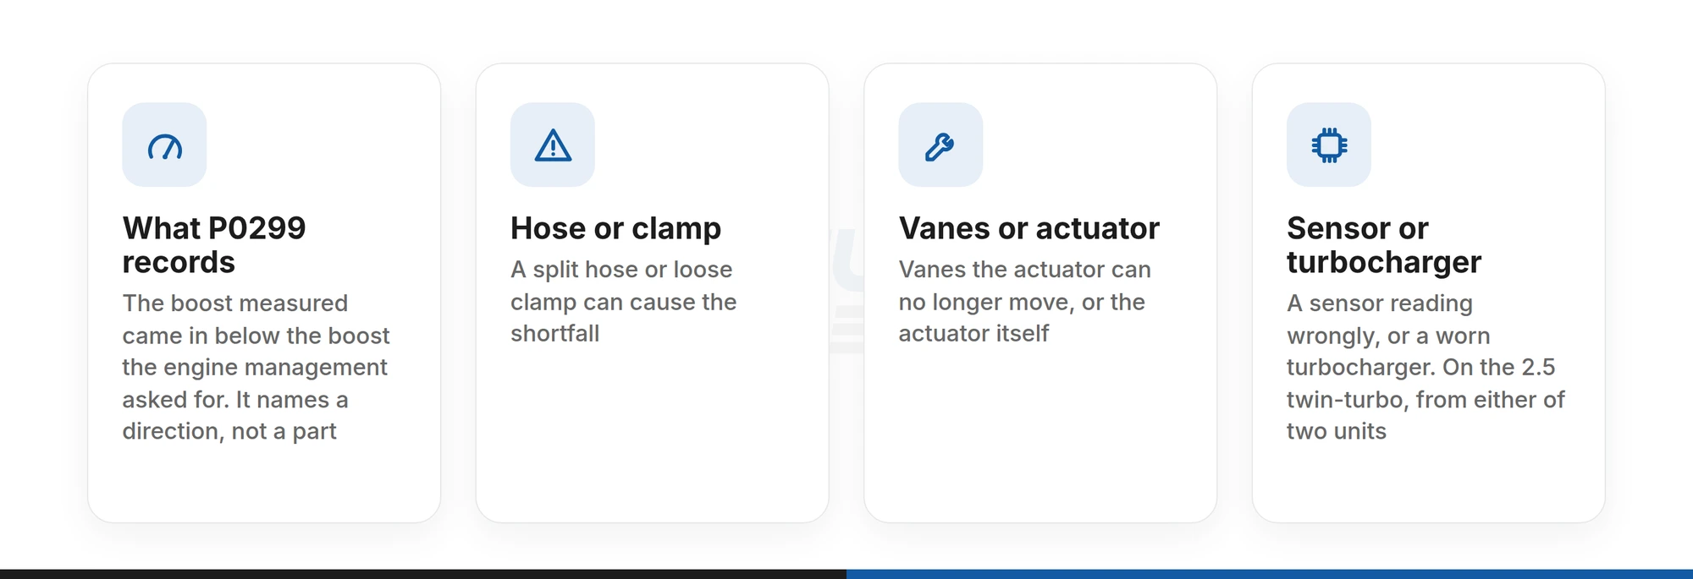Select the 'What P0299 records' heading
This screenshot has width=1693, height=579.
point(214,245)
